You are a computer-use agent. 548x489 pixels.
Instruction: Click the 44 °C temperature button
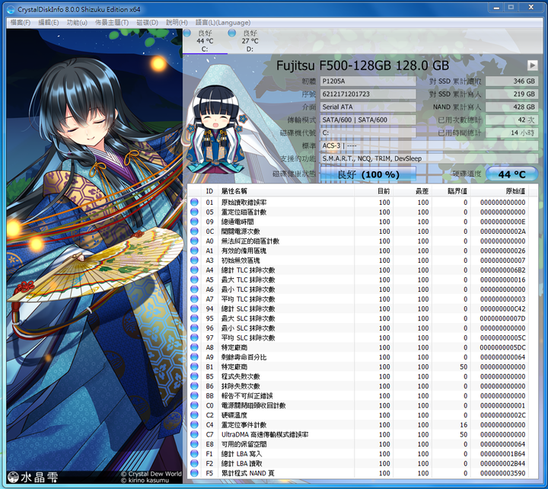click(x=511, y=174)
